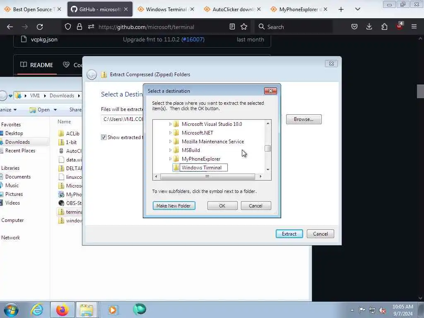Switch to the Windows Terminal tab
Viewport: 424px width, 318px height.
pyautogui.click(x=166, y=9)
